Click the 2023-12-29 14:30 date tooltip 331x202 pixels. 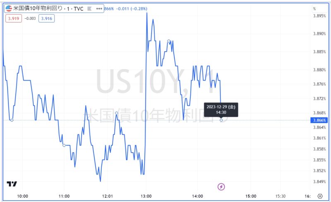[x=221, y=110]
